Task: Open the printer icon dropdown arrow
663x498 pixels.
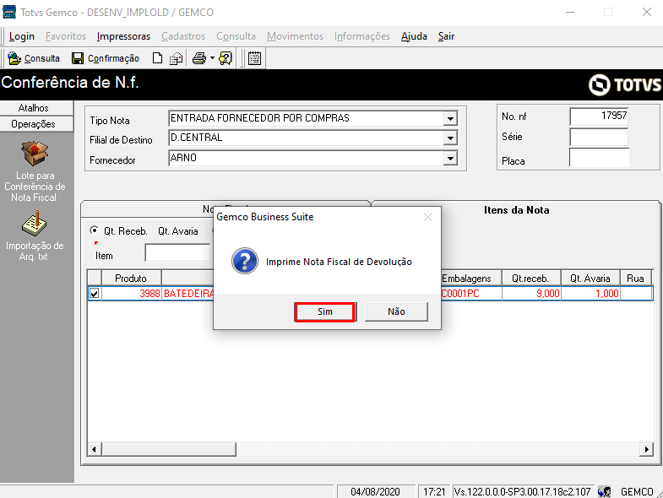Action: click(x=212, y=58)
